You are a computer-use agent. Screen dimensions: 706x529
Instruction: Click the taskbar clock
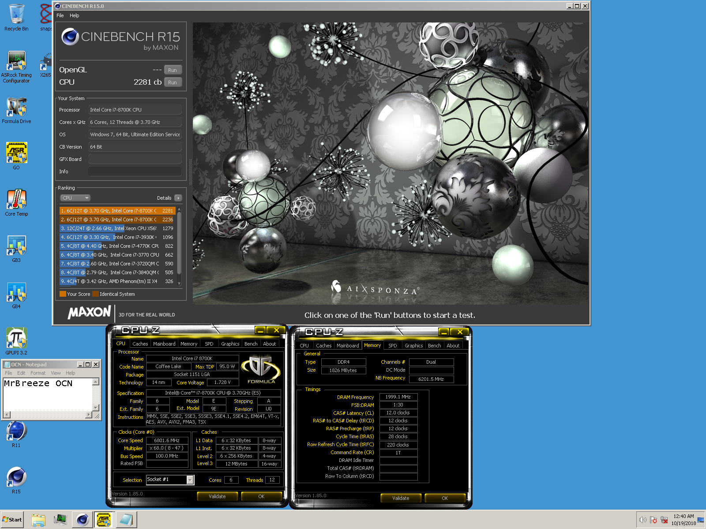(683, 520)
